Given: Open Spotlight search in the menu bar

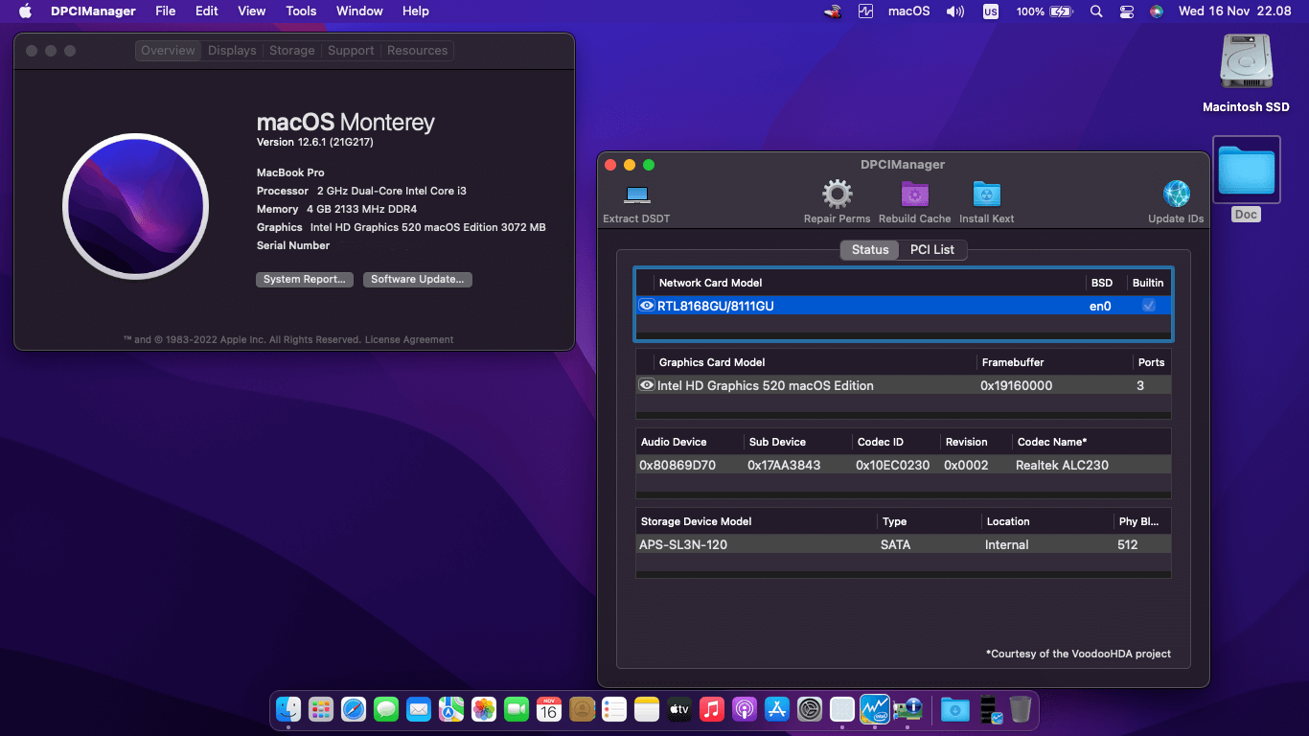Looking at the screenshot, I should [1096, 11].
